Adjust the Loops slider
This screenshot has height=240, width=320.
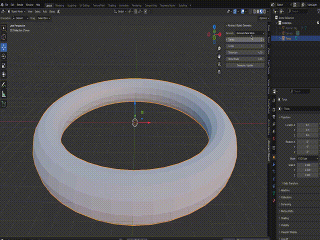click(x=245, y=46)
